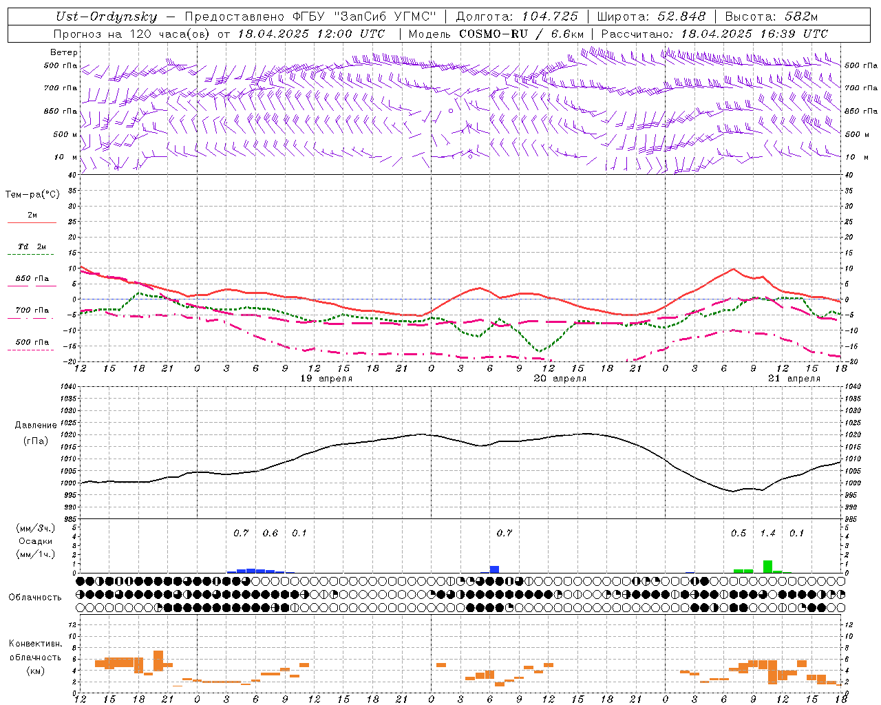
Task: Click the Облачность cloudiness label
Action: (35, 598)
